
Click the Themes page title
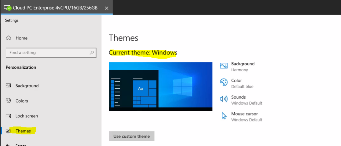point(124,38)
